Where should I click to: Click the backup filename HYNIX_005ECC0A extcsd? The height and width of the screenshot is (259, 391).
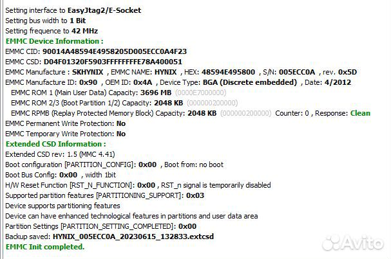tap(133, 237)
